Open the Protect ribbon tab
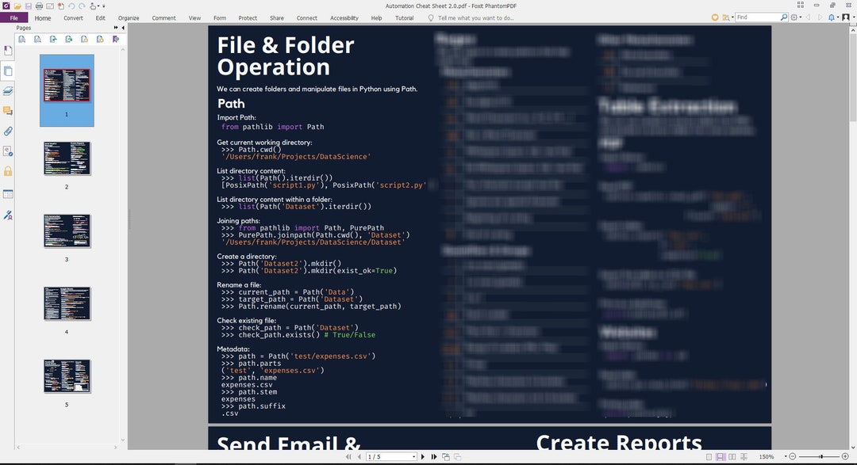 [248, 17]
